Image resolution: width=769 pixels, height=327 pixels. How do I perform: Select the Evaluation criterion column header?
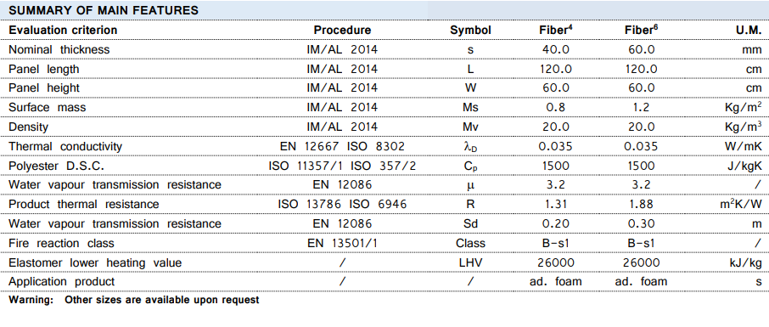coord(64,30)
